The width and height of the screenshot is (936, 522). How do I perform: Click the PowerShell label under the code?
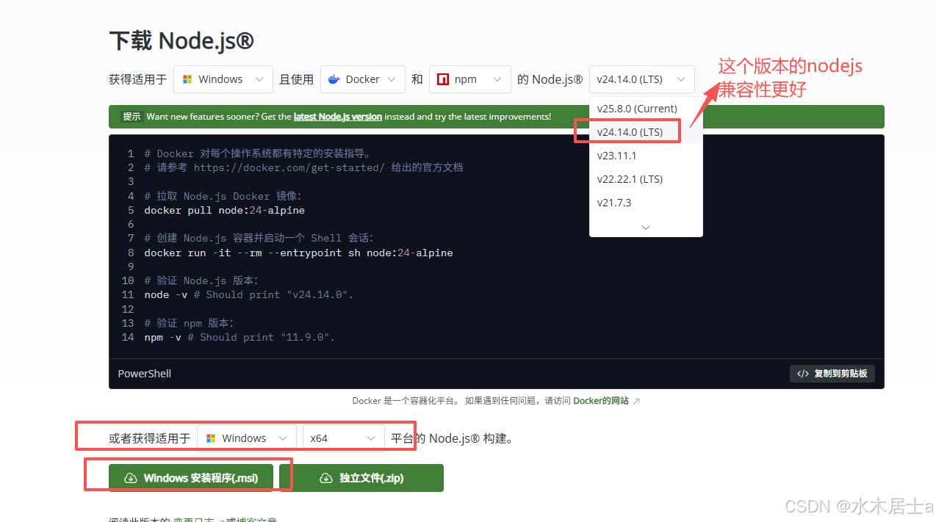click(145, 374)
